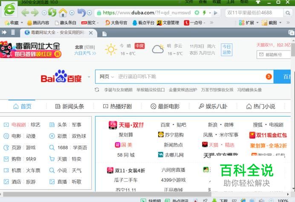Image resolution: width=295 pixels, height=202 pixels.
Task: Click the play arrow beside address bar
Action: pos(216,13)
